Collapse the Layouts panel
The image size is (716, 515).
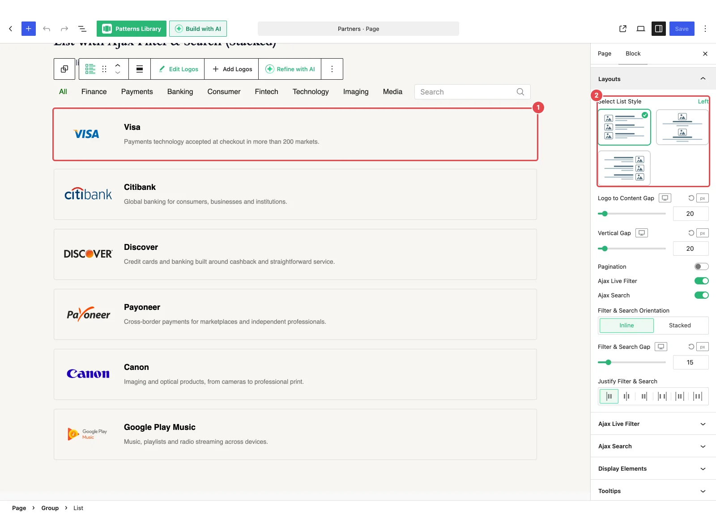(x=653, y=79)
